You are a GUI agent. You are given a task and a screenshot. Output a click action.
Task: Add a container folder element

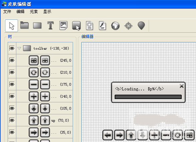click(x=24, y=25)
